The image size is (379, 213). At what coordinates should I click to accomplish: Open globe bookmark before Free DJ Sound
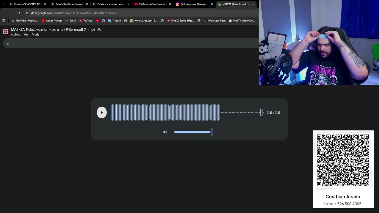tap(162, 21)
